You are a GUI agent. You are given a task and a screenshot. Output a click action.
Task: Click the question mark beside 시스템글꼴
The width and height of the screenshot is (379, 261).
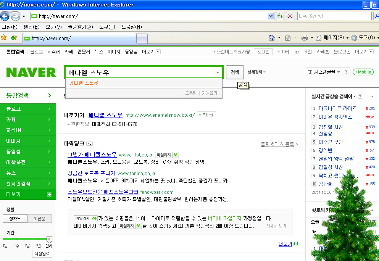click(346, 72)
